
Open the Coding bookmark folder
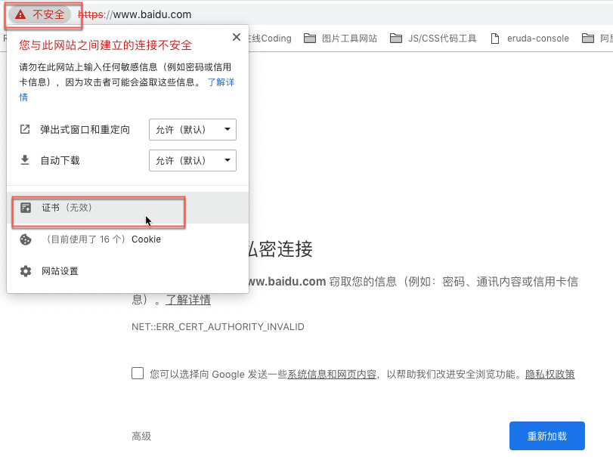pos(271,39)
